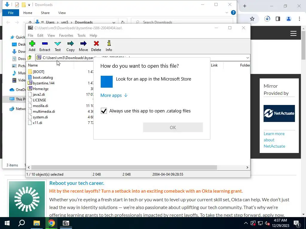This screenshot has height=229, width=306.
Task: Open the Tools menu in 7-Zip
Action: [x=81, y=35]
